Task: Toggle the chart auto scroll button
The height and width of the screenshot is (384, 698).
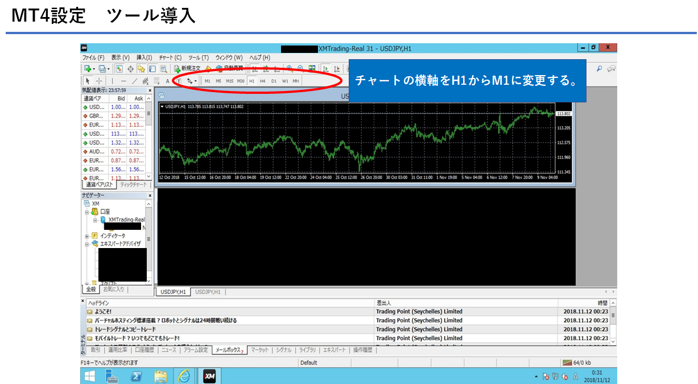Action: pyautogui.click(x=326, y=69)
